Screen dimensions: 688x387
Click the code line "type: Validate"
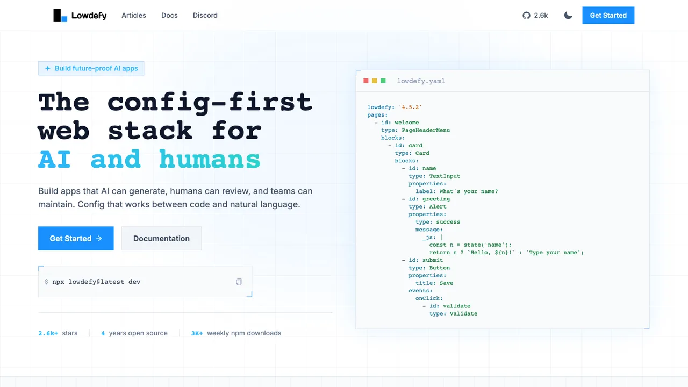(x=454, y=314)
